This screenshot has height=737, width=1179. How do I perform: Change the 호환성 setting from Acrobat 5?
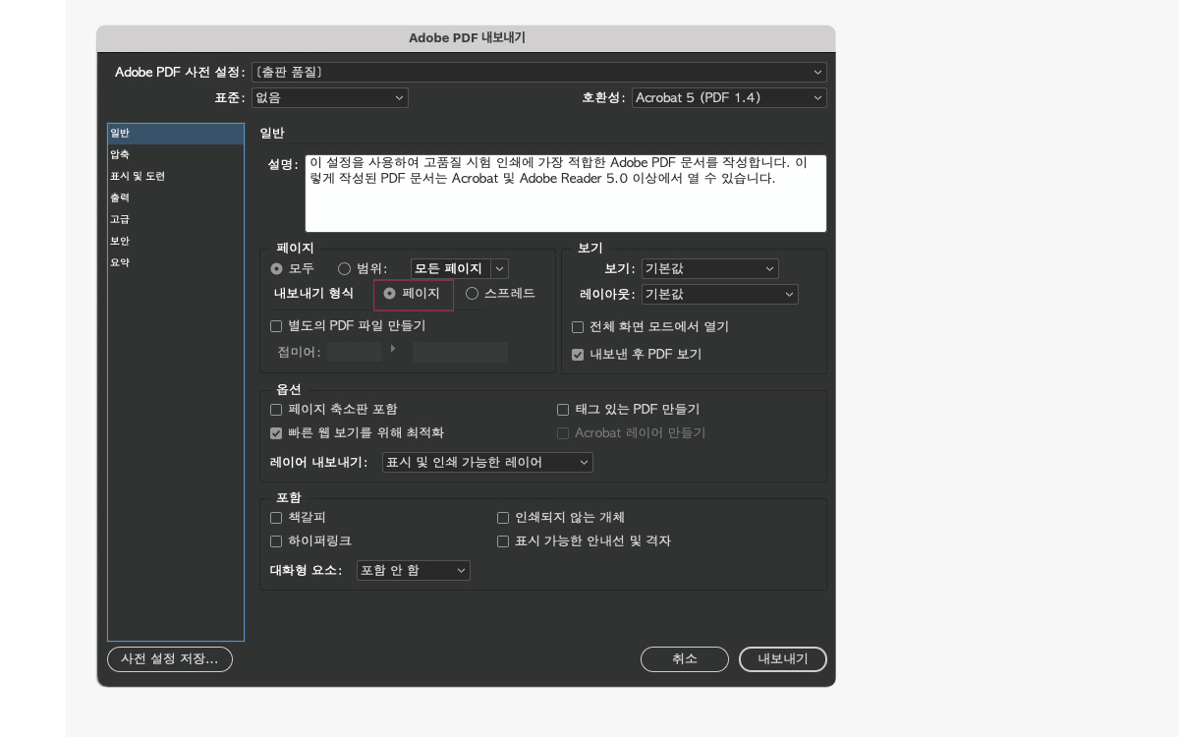(x=729, y=97)
